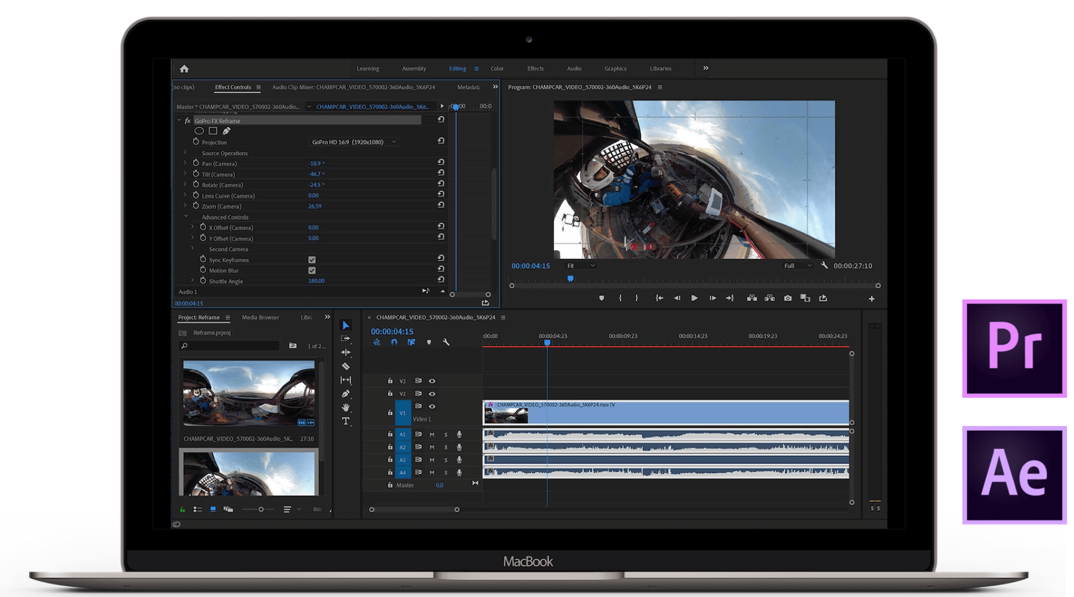The image size is (1074, 597).
Task: Open the Fit zoom level dropdown
Action: click(x=580, y=265)
